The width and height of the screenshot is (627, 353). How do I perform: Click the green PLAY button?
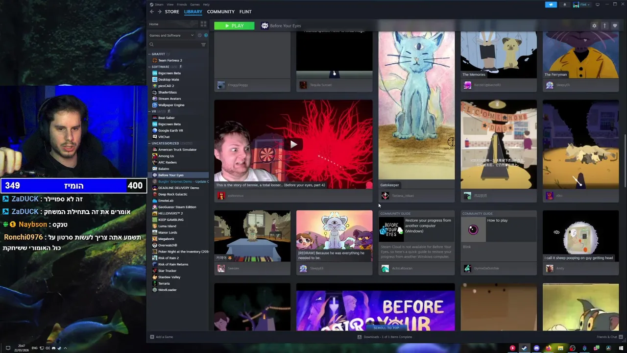pyautogui.click(x=234, y=25)
